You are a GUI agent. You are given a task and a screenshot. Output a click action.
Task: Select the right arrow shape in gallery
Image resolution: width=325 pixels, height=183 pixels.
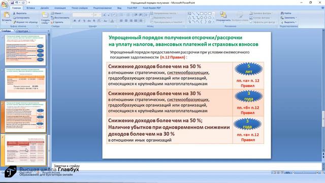202,18
